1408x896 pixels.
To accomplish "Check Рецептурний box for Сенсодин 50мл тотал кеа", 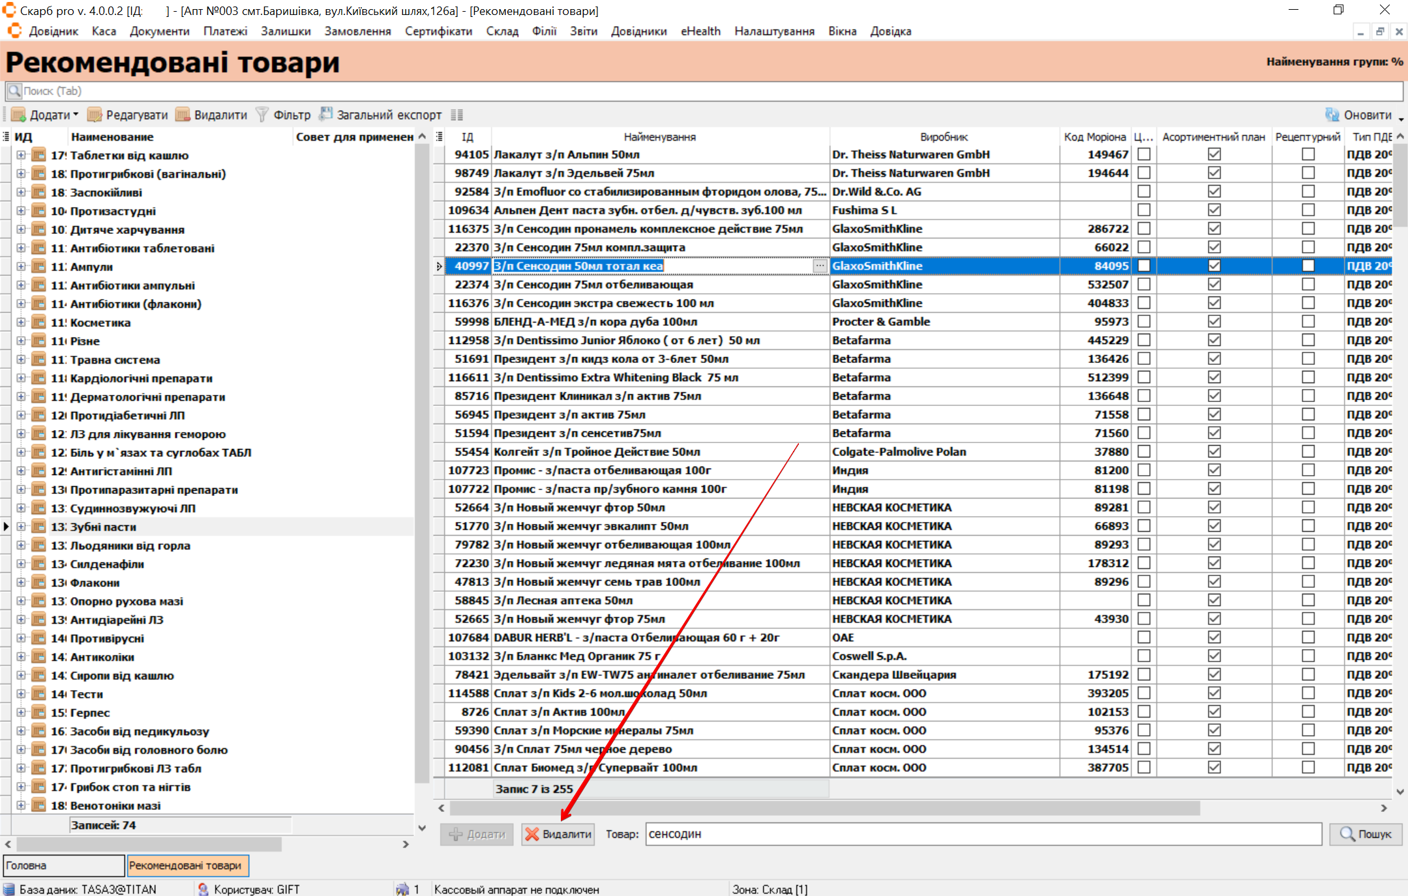I will pyautogui.click(x=1308, y=266).
